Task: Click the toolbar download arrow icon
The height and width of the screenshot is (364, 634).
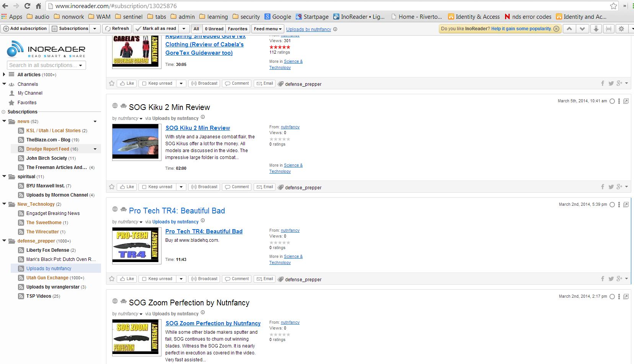Action: click(x=596, y=29)
